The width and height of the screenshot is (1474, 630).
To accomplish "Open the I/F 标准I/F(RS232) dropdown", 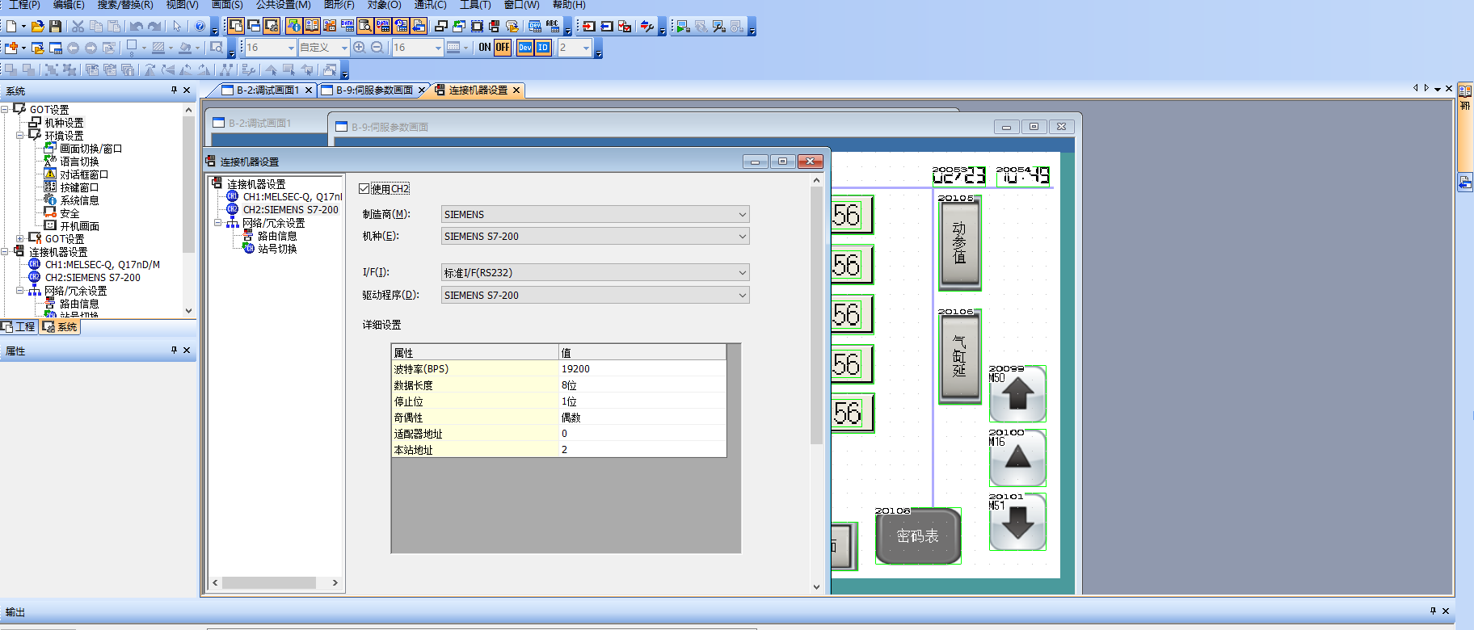I will pos(595,272).
